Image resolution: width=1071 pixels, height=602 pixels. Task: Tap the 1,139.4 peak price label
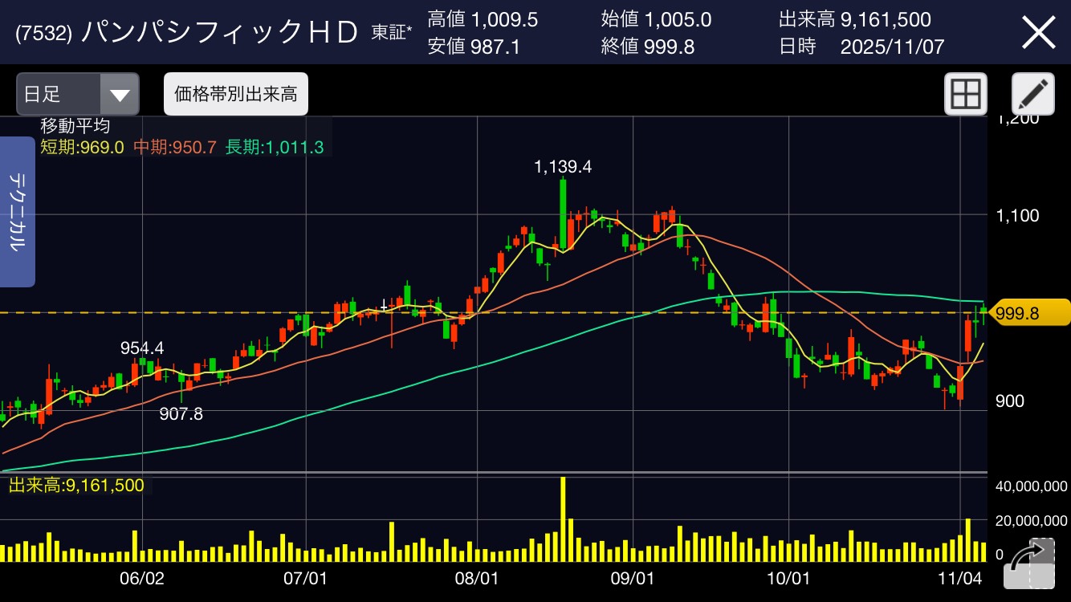coord(561,166)
